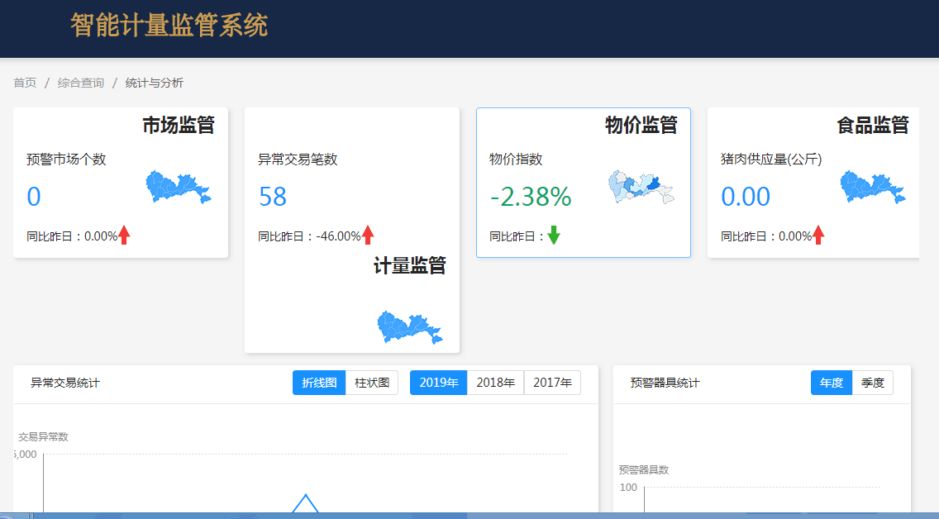Switch the chart to 柱状图 view
The height and width of the screenshot is (519, 939).
coord(371,382)
